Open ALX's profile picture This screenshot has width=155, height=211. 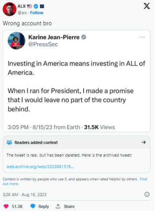(9, 9)
